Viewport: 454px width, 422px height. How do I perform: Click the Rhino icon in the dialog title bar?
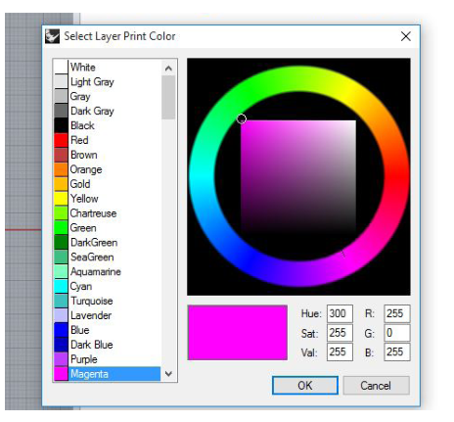coord(52,36)
